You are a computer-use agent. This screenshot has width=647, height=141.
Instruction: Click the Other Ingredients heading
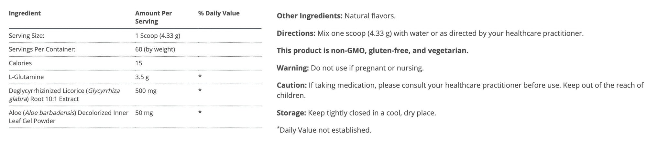pos(309,16)
